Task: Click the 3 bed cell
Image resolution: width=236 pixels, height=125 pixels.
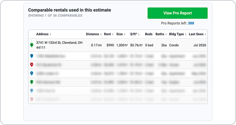Action: tap(149, 45)
